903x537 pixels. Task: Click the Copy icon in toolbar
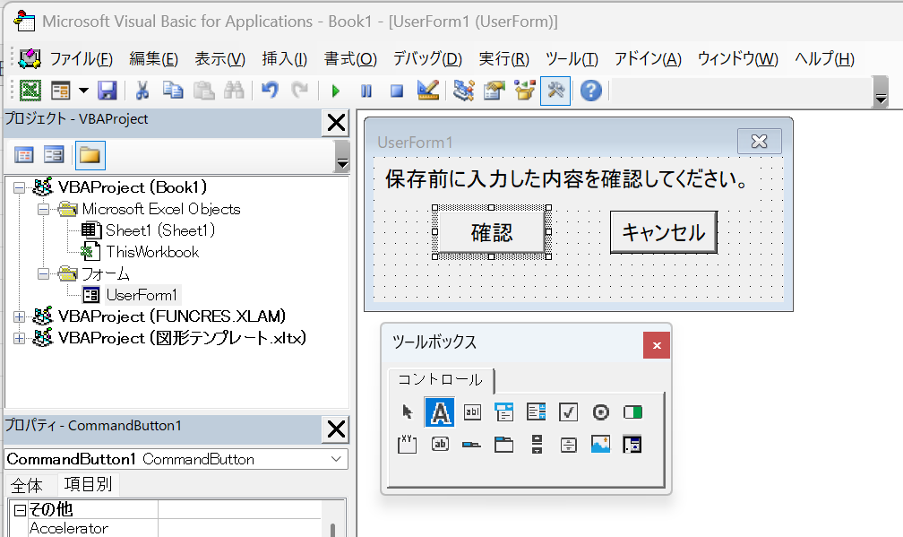point(173,91)
